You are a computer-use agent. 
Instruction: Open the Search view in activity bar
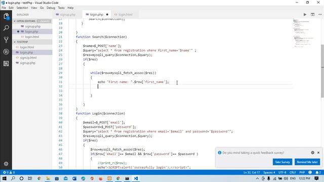point(6,28)
